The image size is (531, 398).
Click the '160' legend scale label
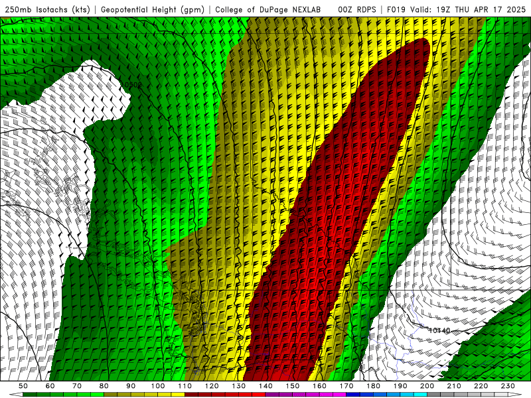tap(319, 386)
